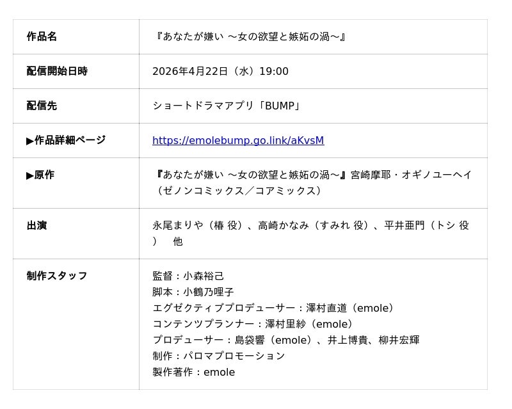The width and height of the screenshot is (512, 409).
Task: Click the 配信開始日時 label cell
Action: tap(57, 71)
